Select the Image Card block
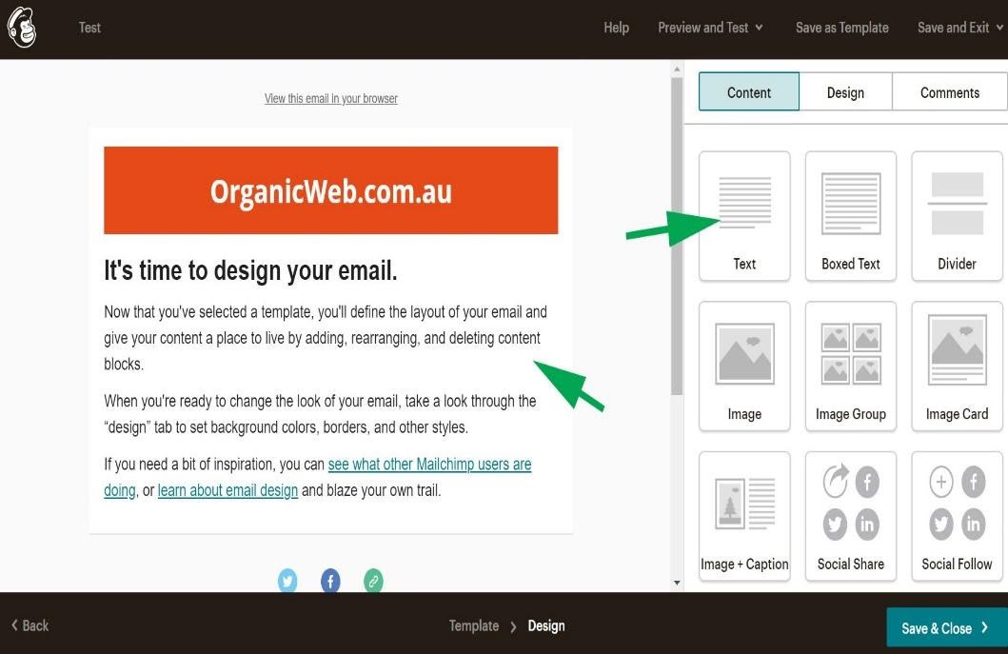This screenshot has height=654, width=1008. [956, 365]
